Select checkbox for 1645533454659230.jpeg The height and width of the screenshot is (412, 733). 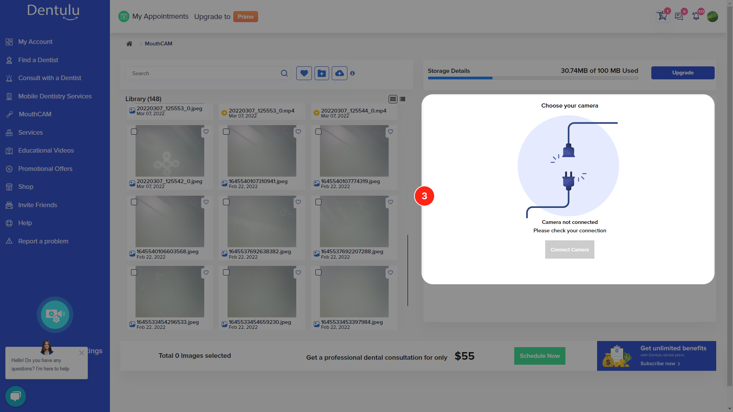coord(226,272)
